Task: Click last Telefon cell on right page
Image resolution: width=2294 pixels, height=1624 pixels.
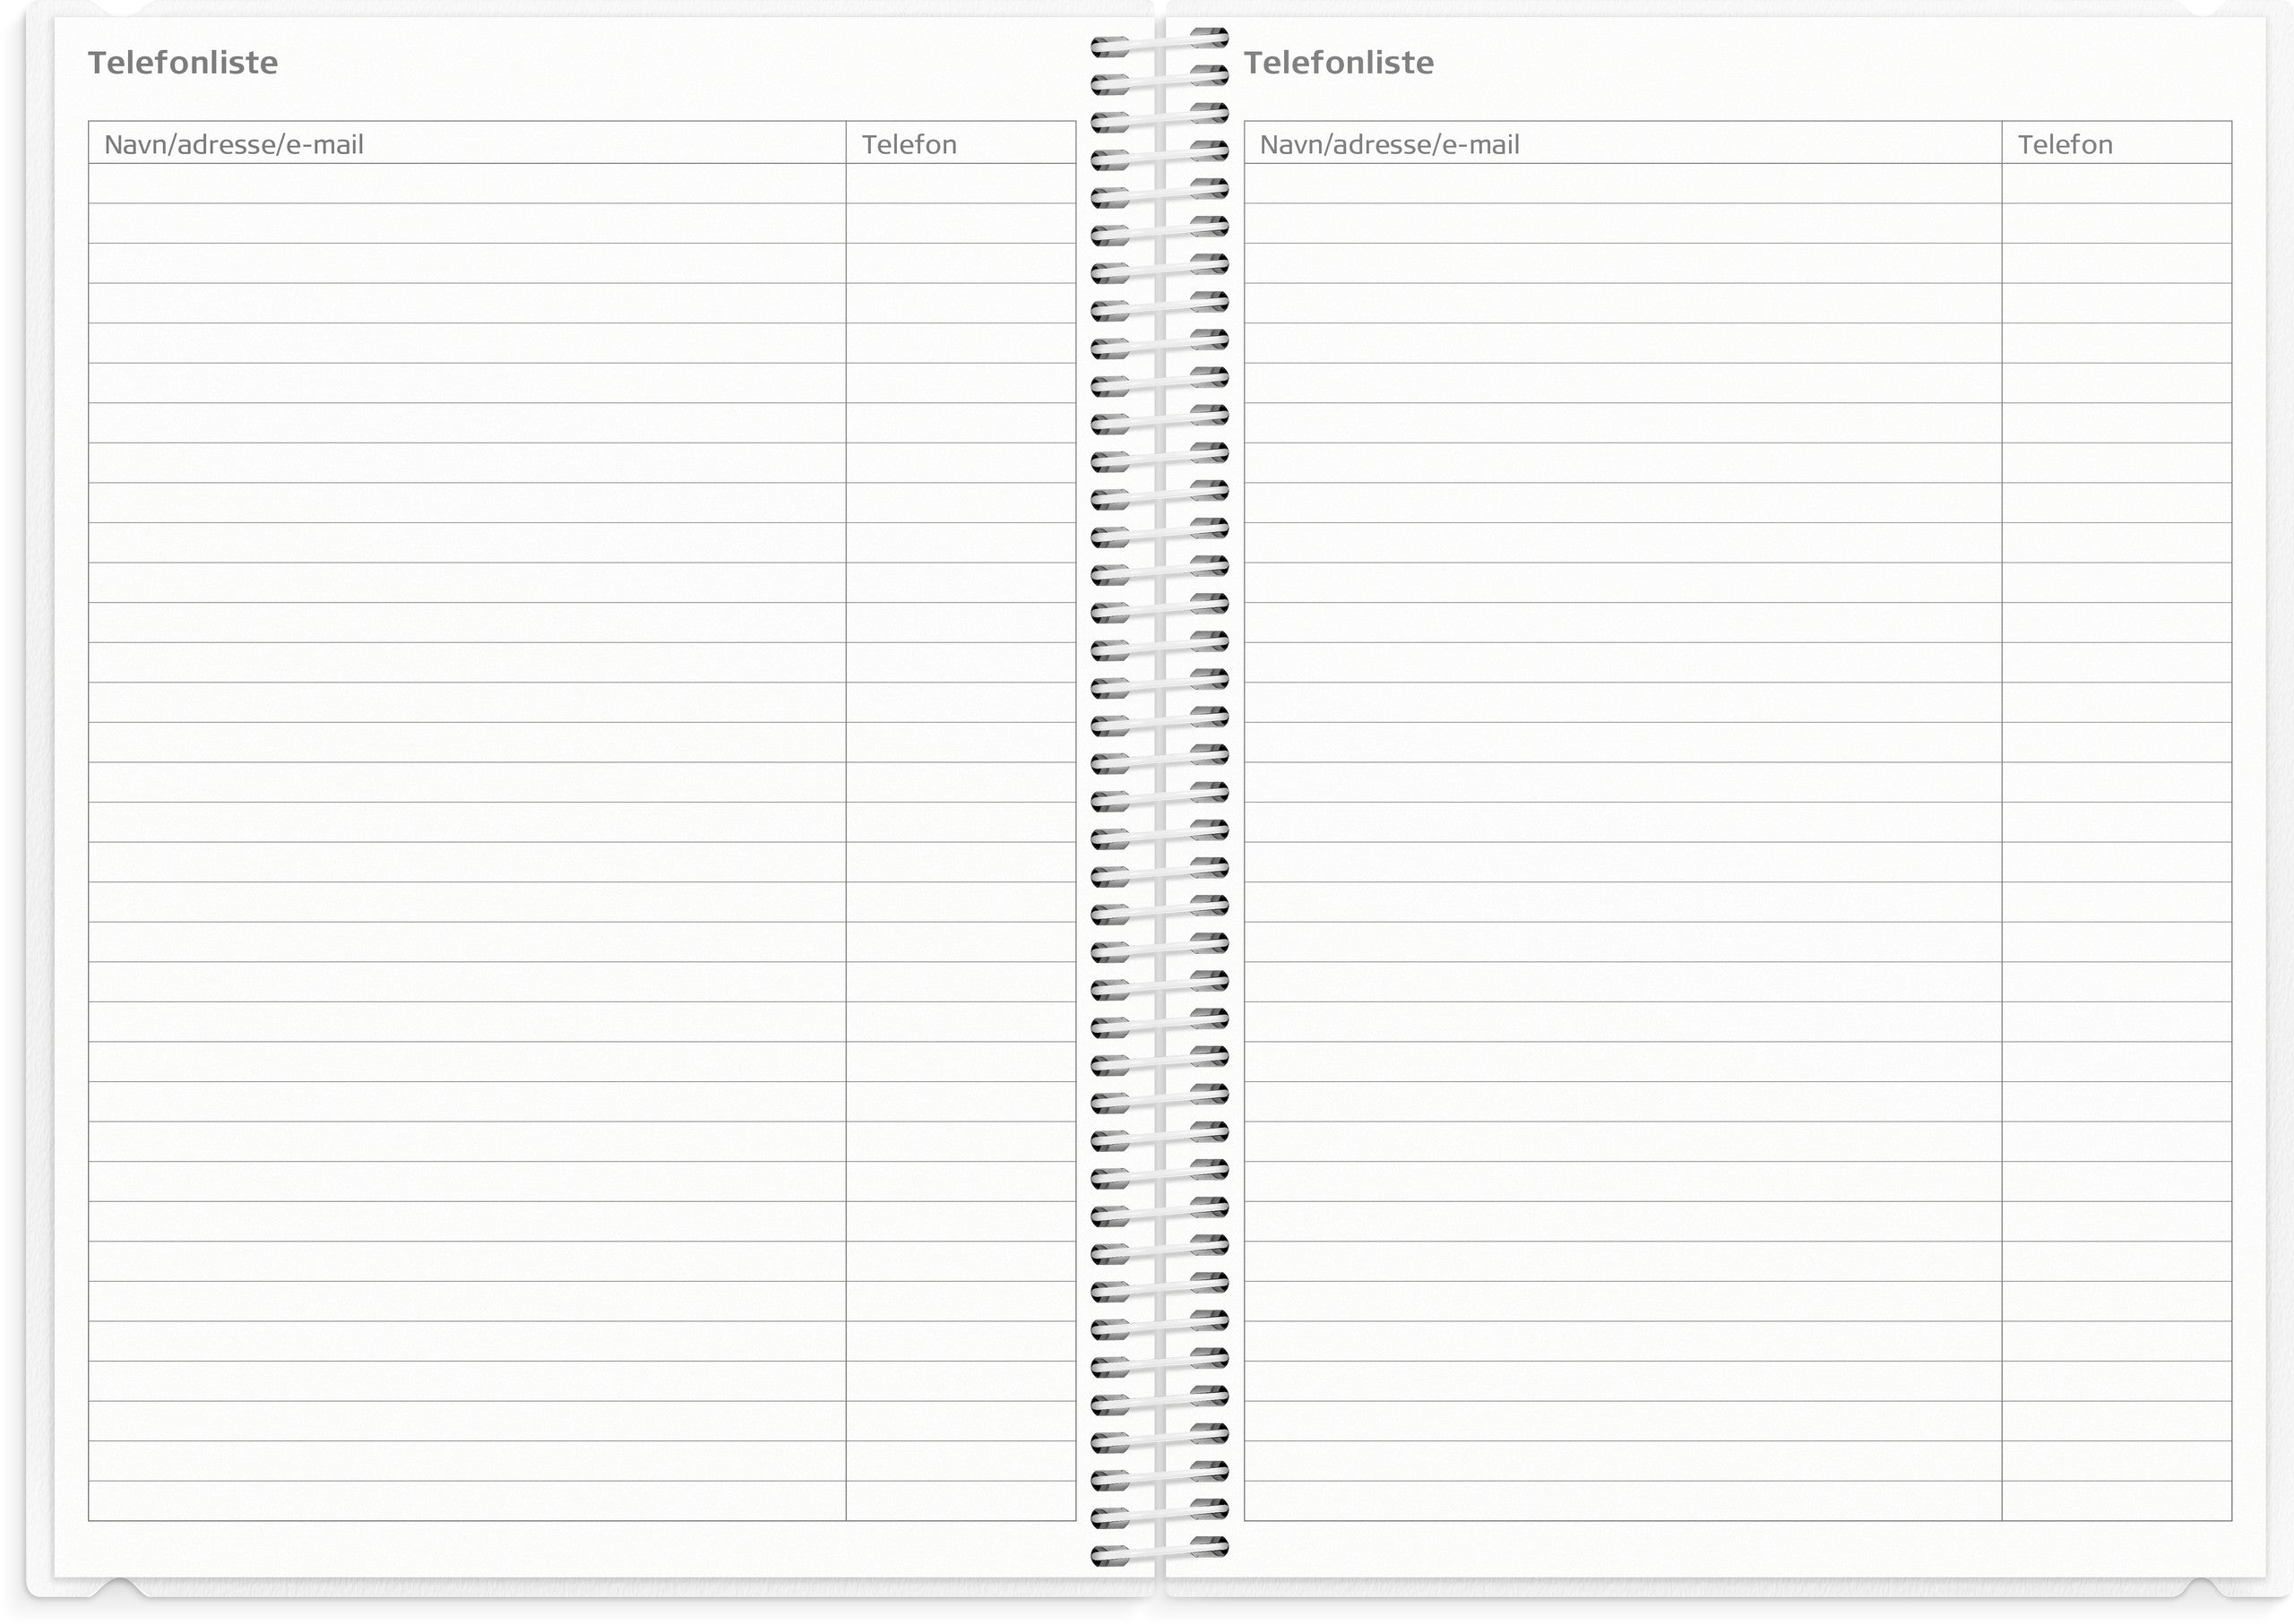Action: (2116, 1501)
